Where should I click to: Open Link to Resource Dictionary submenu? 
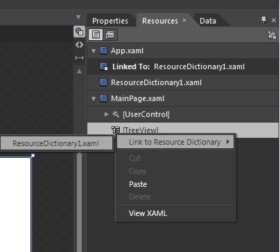click(x=175, y=142)
